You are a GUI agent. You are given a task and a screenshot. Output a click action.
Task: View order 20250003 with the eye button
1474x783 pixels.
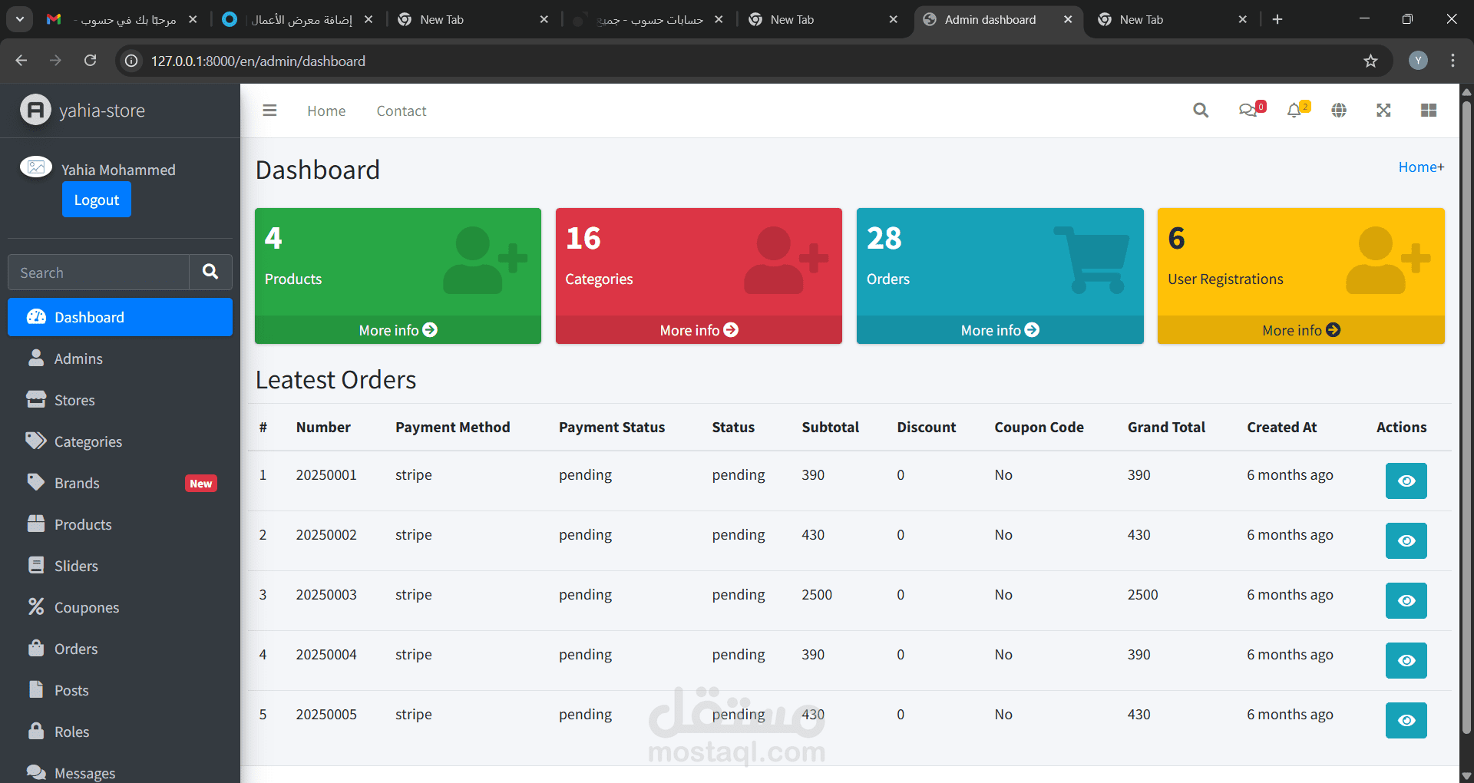tap(1406, 600)
